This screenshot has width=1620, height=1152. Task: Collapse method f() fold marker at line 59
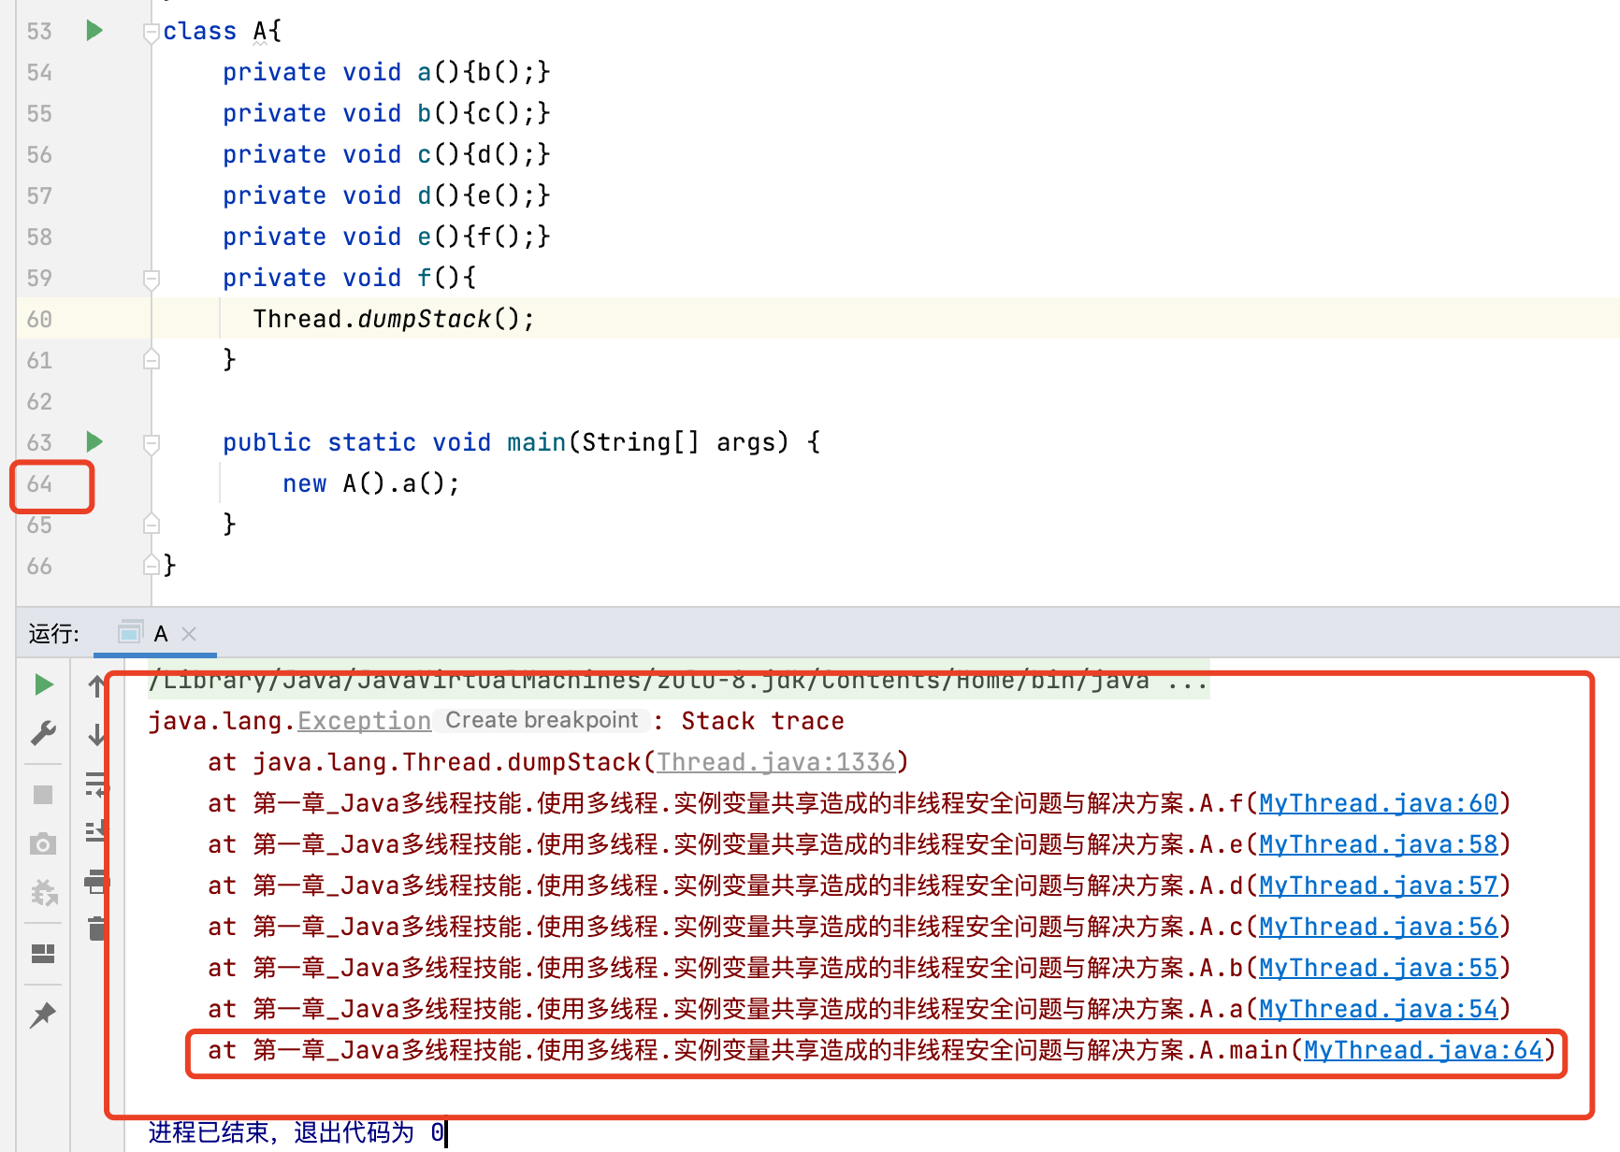click(152, 279)
